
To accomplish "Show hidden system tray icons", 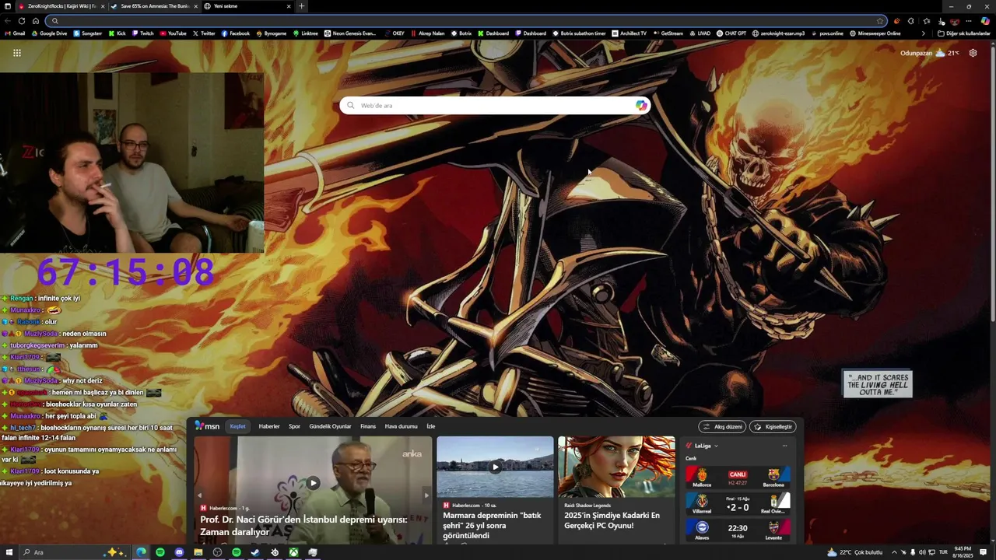I will [893, 552].
